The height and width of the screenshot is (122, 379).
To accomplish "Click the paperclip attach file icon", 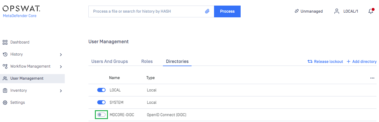I will [207, 11].
